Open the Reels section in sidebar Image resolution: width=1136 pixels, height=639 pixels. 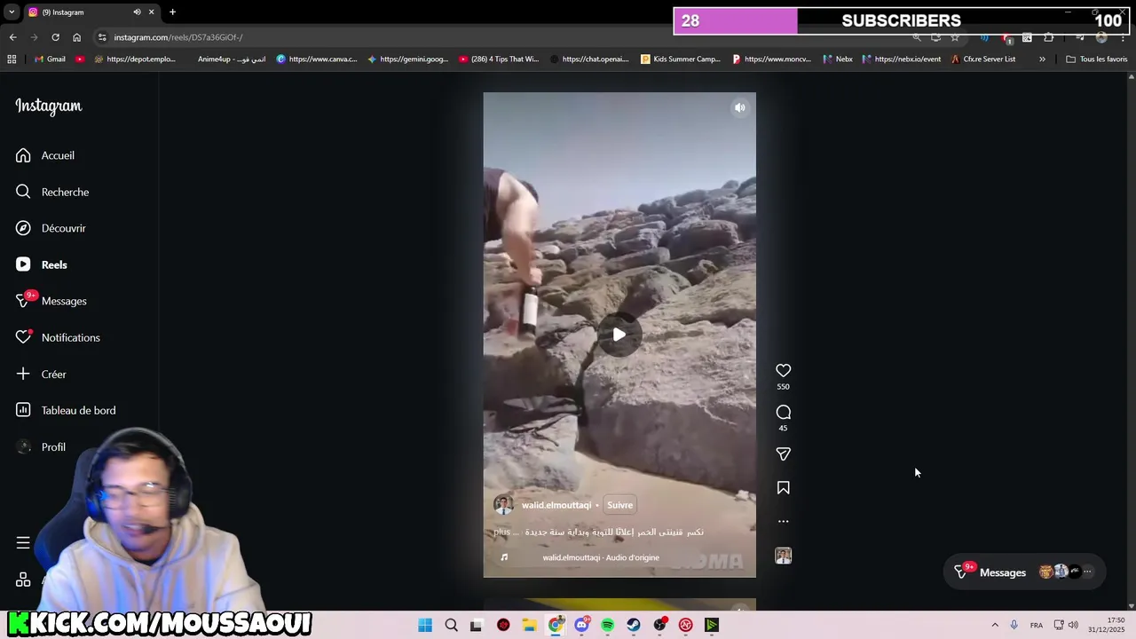(41, 264)
